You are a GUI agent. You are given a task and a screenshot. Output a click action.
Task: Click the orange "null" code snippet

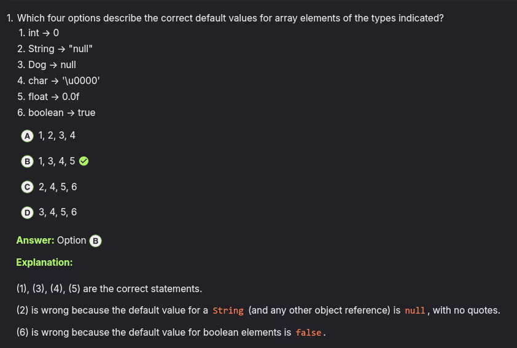pyautogui.click(x=415, y=311)
